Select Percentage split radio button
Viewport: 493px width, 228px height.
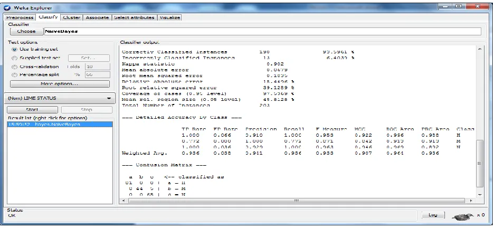[14, 75]
